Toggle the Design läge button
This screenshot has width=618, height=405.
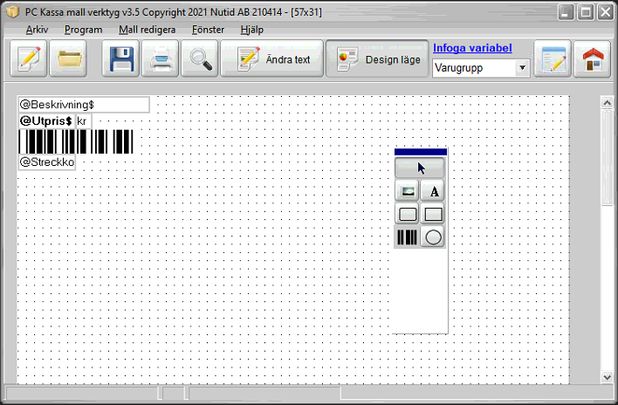(381, 59)
